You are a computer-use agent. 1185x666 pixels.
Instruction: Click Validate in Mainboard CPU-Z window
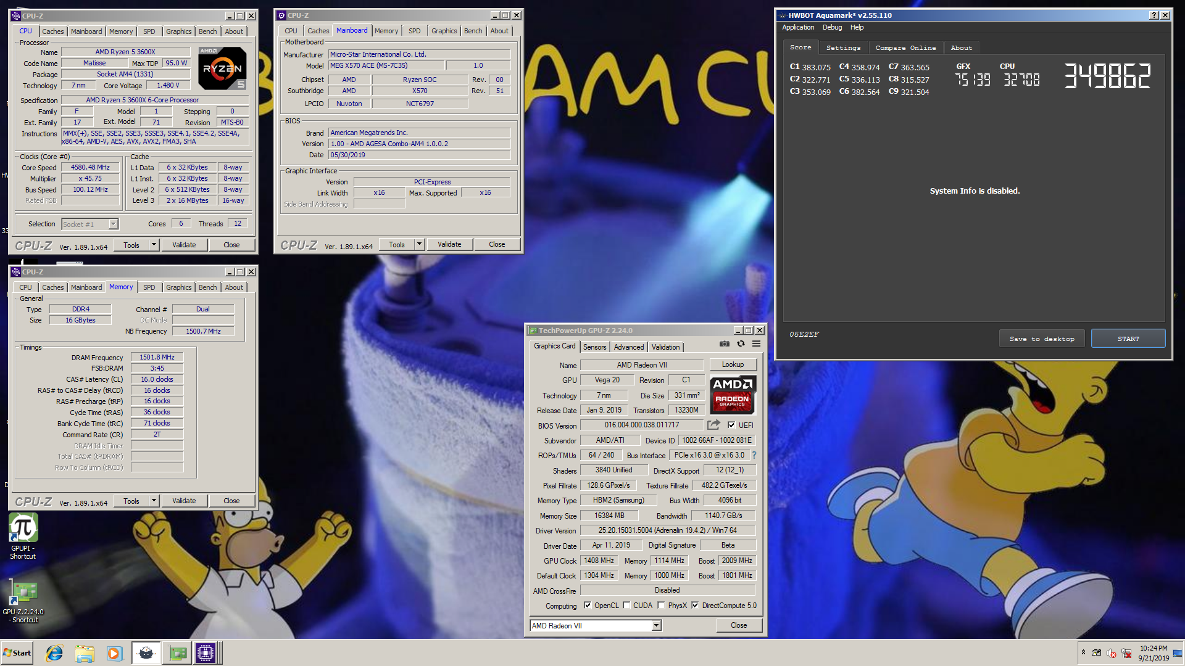[x=449, y=244]
